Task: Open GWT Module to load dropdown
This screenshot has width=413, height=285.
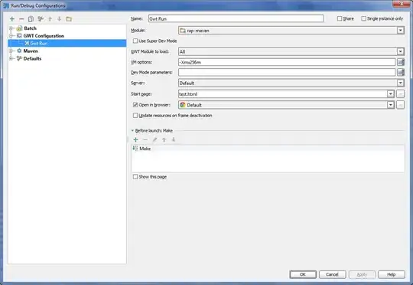Action: pyautogui.click(x=291, y=51)
